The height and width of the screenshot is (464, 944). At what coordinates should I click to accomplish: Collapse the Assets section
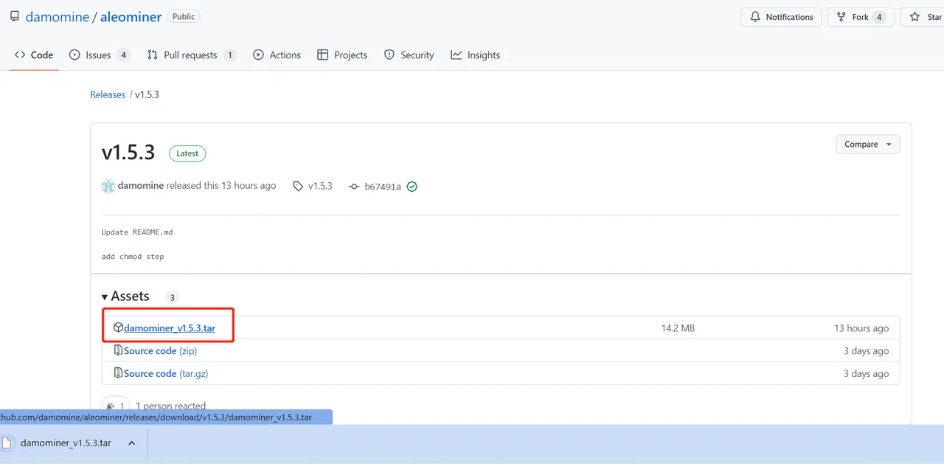[125, 296]
